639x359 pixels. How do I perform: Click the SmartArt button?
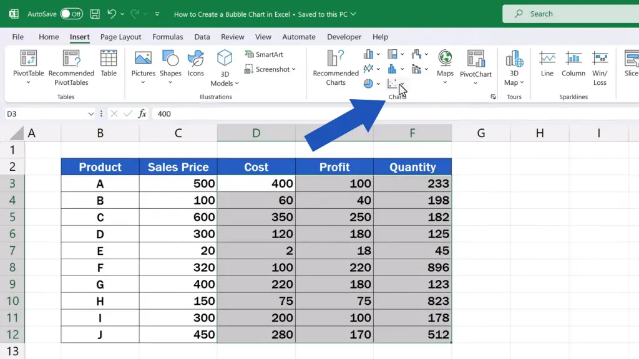click(264, 54)
